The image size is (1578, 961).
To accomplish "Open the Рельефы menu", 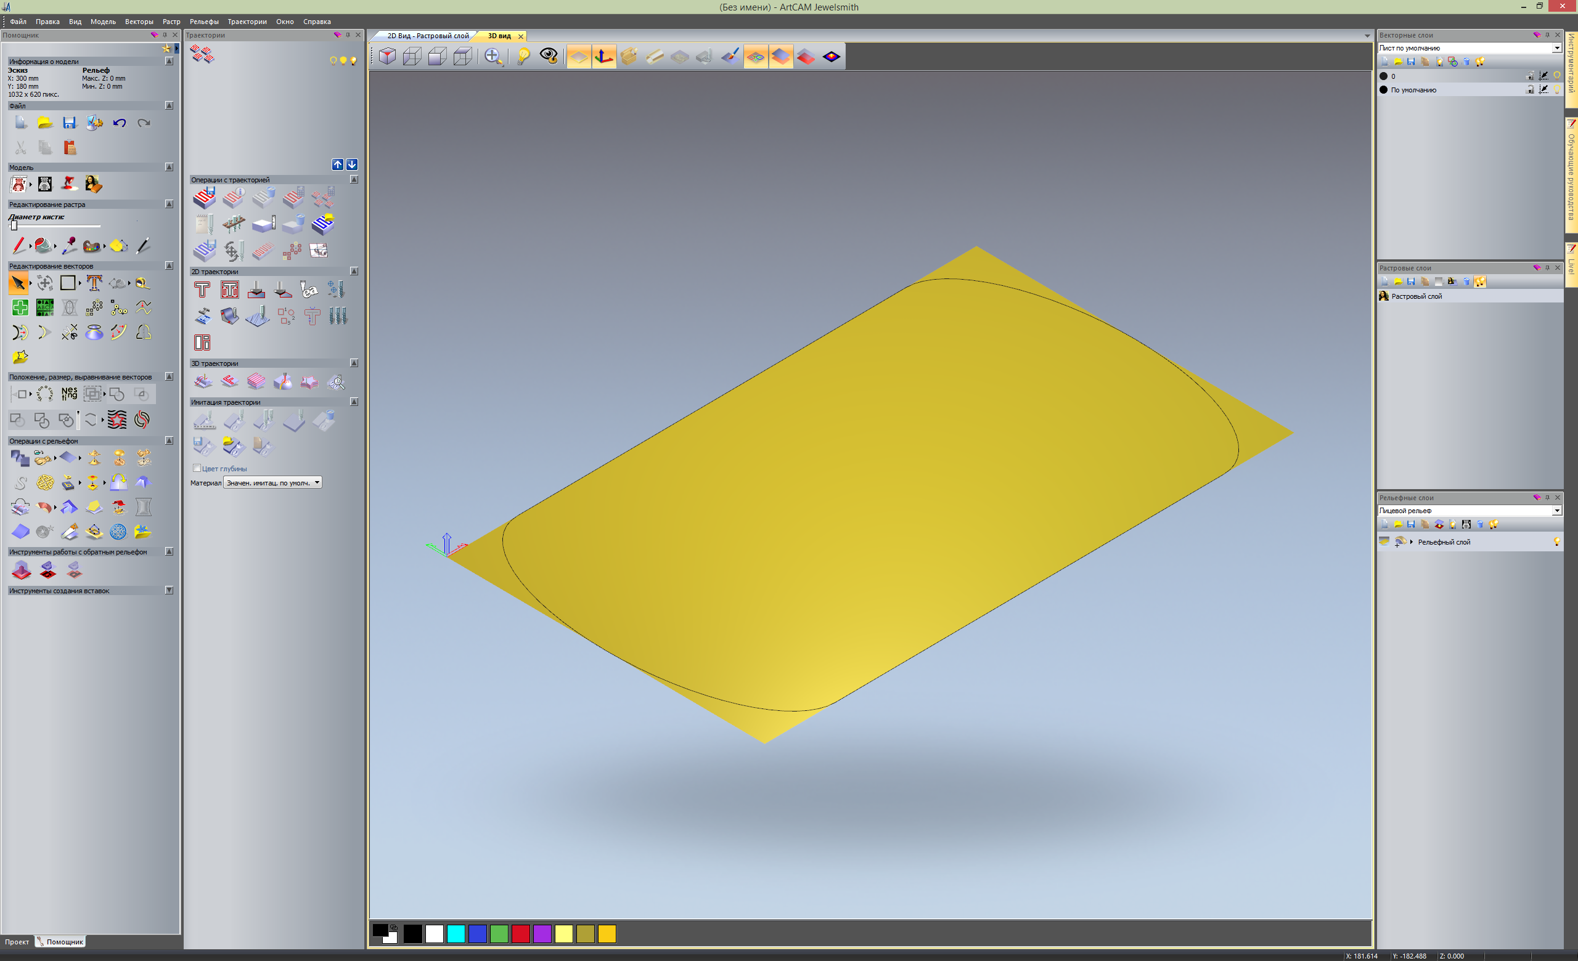I will 203,22.
